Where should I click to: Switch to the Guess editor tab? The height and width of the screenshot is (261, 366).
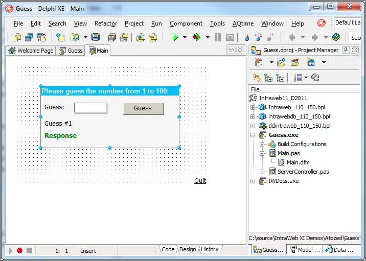coord(71,51)
